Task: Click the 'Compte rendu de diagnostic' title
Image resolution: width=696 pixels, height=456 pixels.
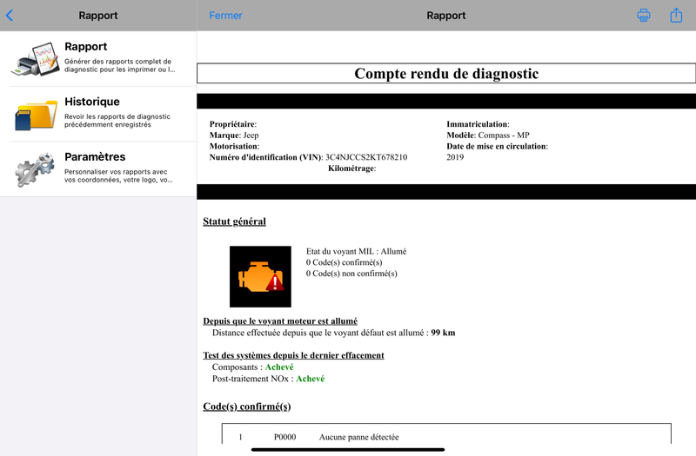Action: pyautogui.click(x=446, y=74)
